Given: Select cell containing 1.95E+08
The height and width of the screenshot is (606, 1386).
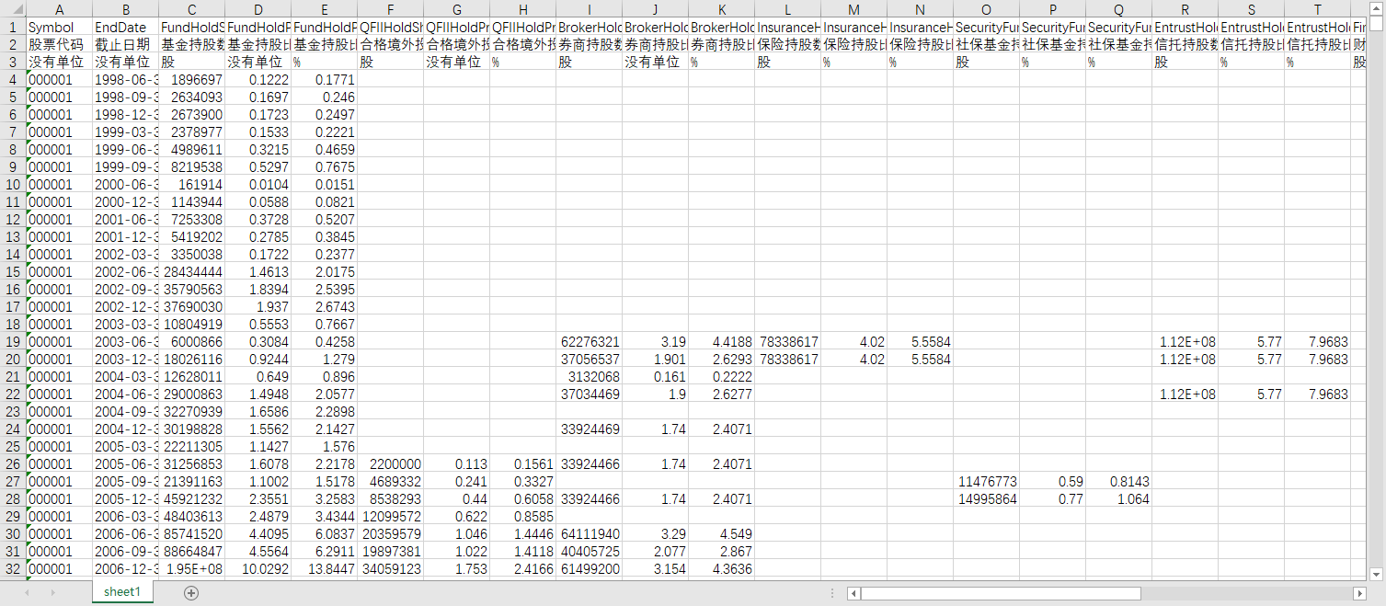Looking at the screenshot, I should 192,568.
